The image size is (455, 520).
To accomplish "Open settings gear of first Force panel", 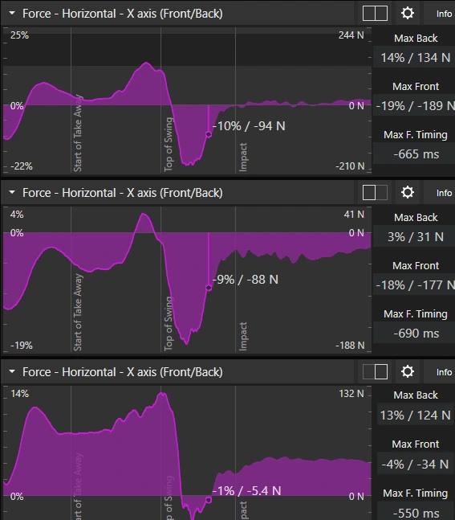I will coord(408,14).
